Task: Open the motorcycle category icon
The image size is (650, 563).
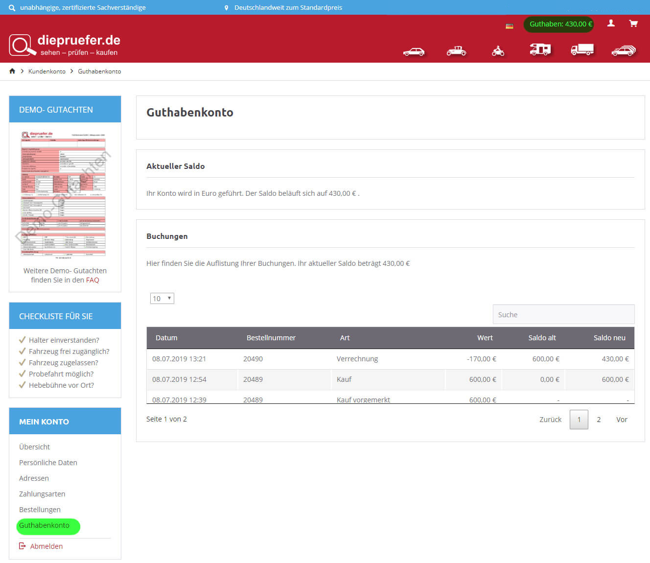Action: tap(498, 51)
